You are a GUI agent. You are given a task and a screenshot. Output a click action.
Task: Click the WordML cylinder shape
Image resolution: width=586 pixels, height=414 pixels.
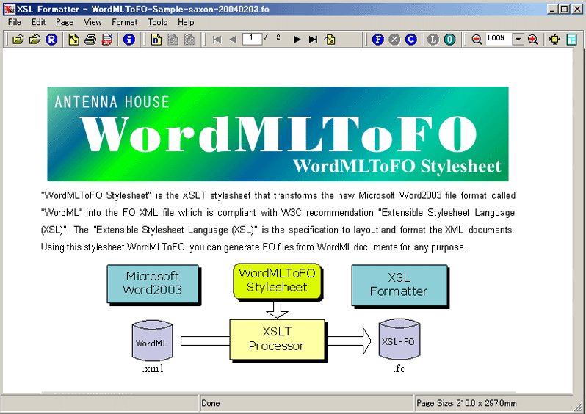pos(152,341)
